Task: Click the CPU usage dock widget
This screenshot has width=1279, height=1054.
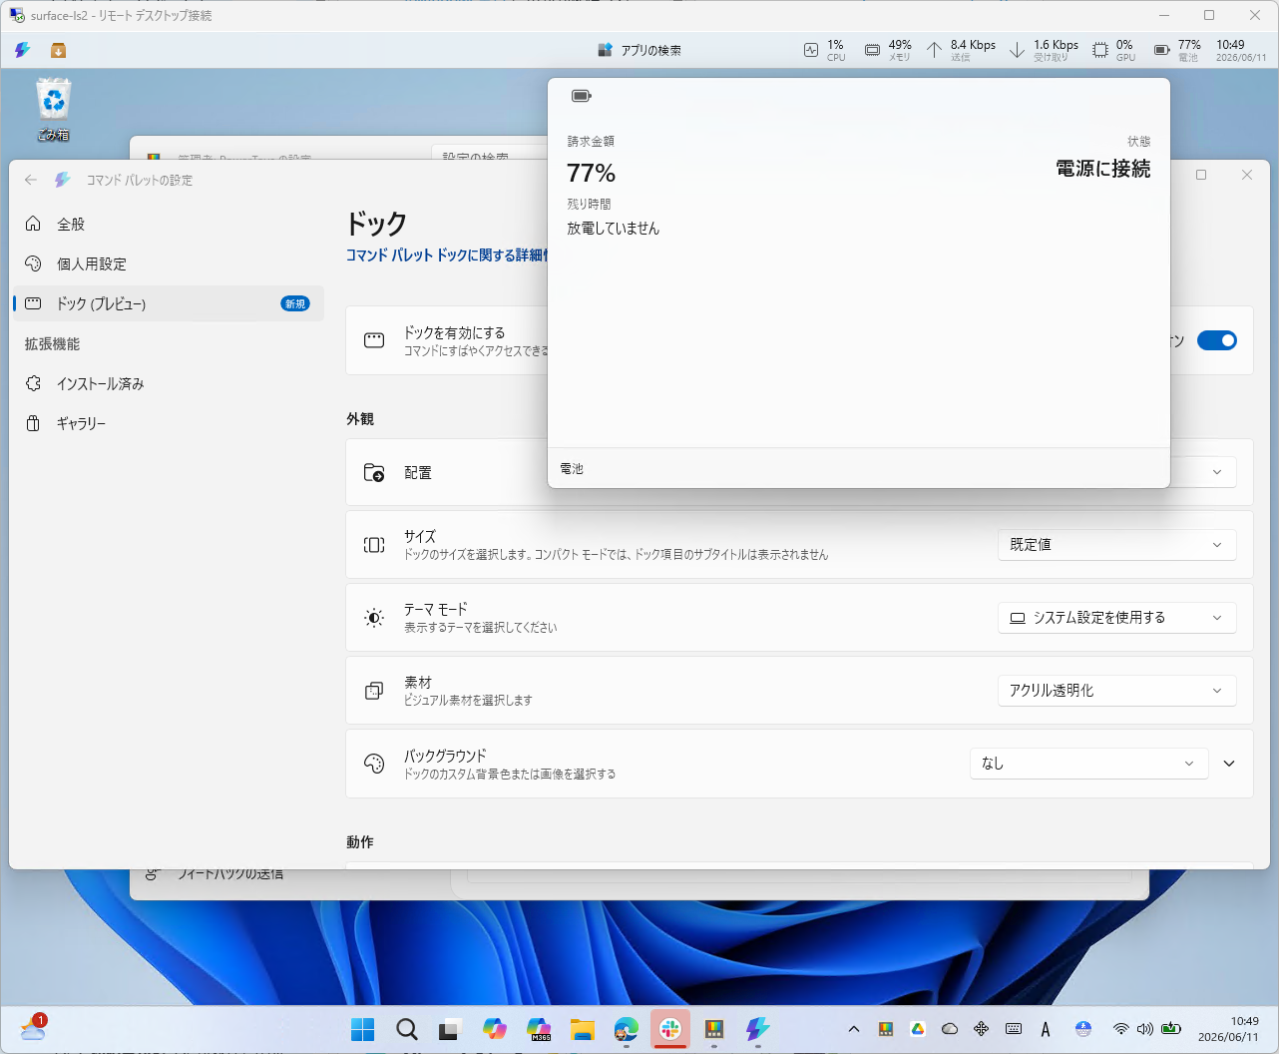Action: (x=825, y=50)
